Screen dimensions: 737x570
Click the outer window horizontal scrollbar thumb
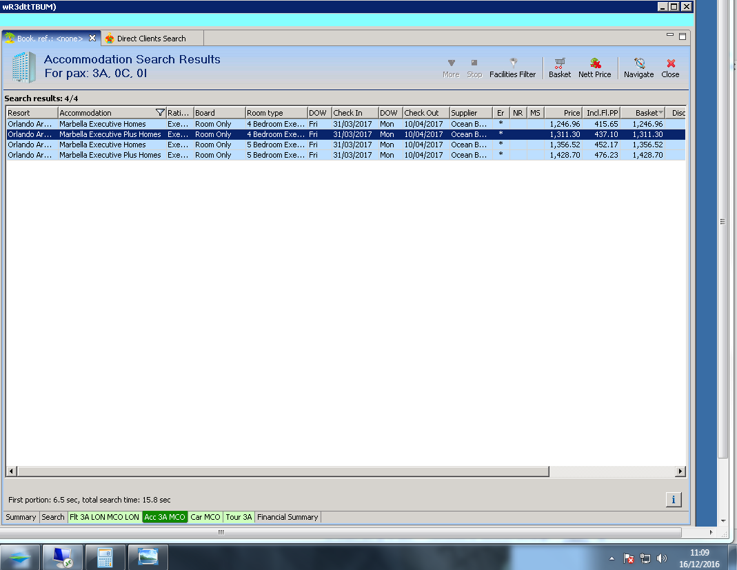click(x=341, y=532)
